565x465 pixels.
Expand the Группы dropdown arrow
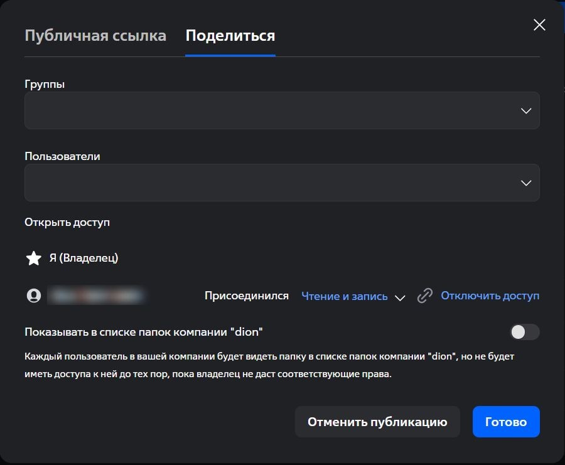[526, 110]
